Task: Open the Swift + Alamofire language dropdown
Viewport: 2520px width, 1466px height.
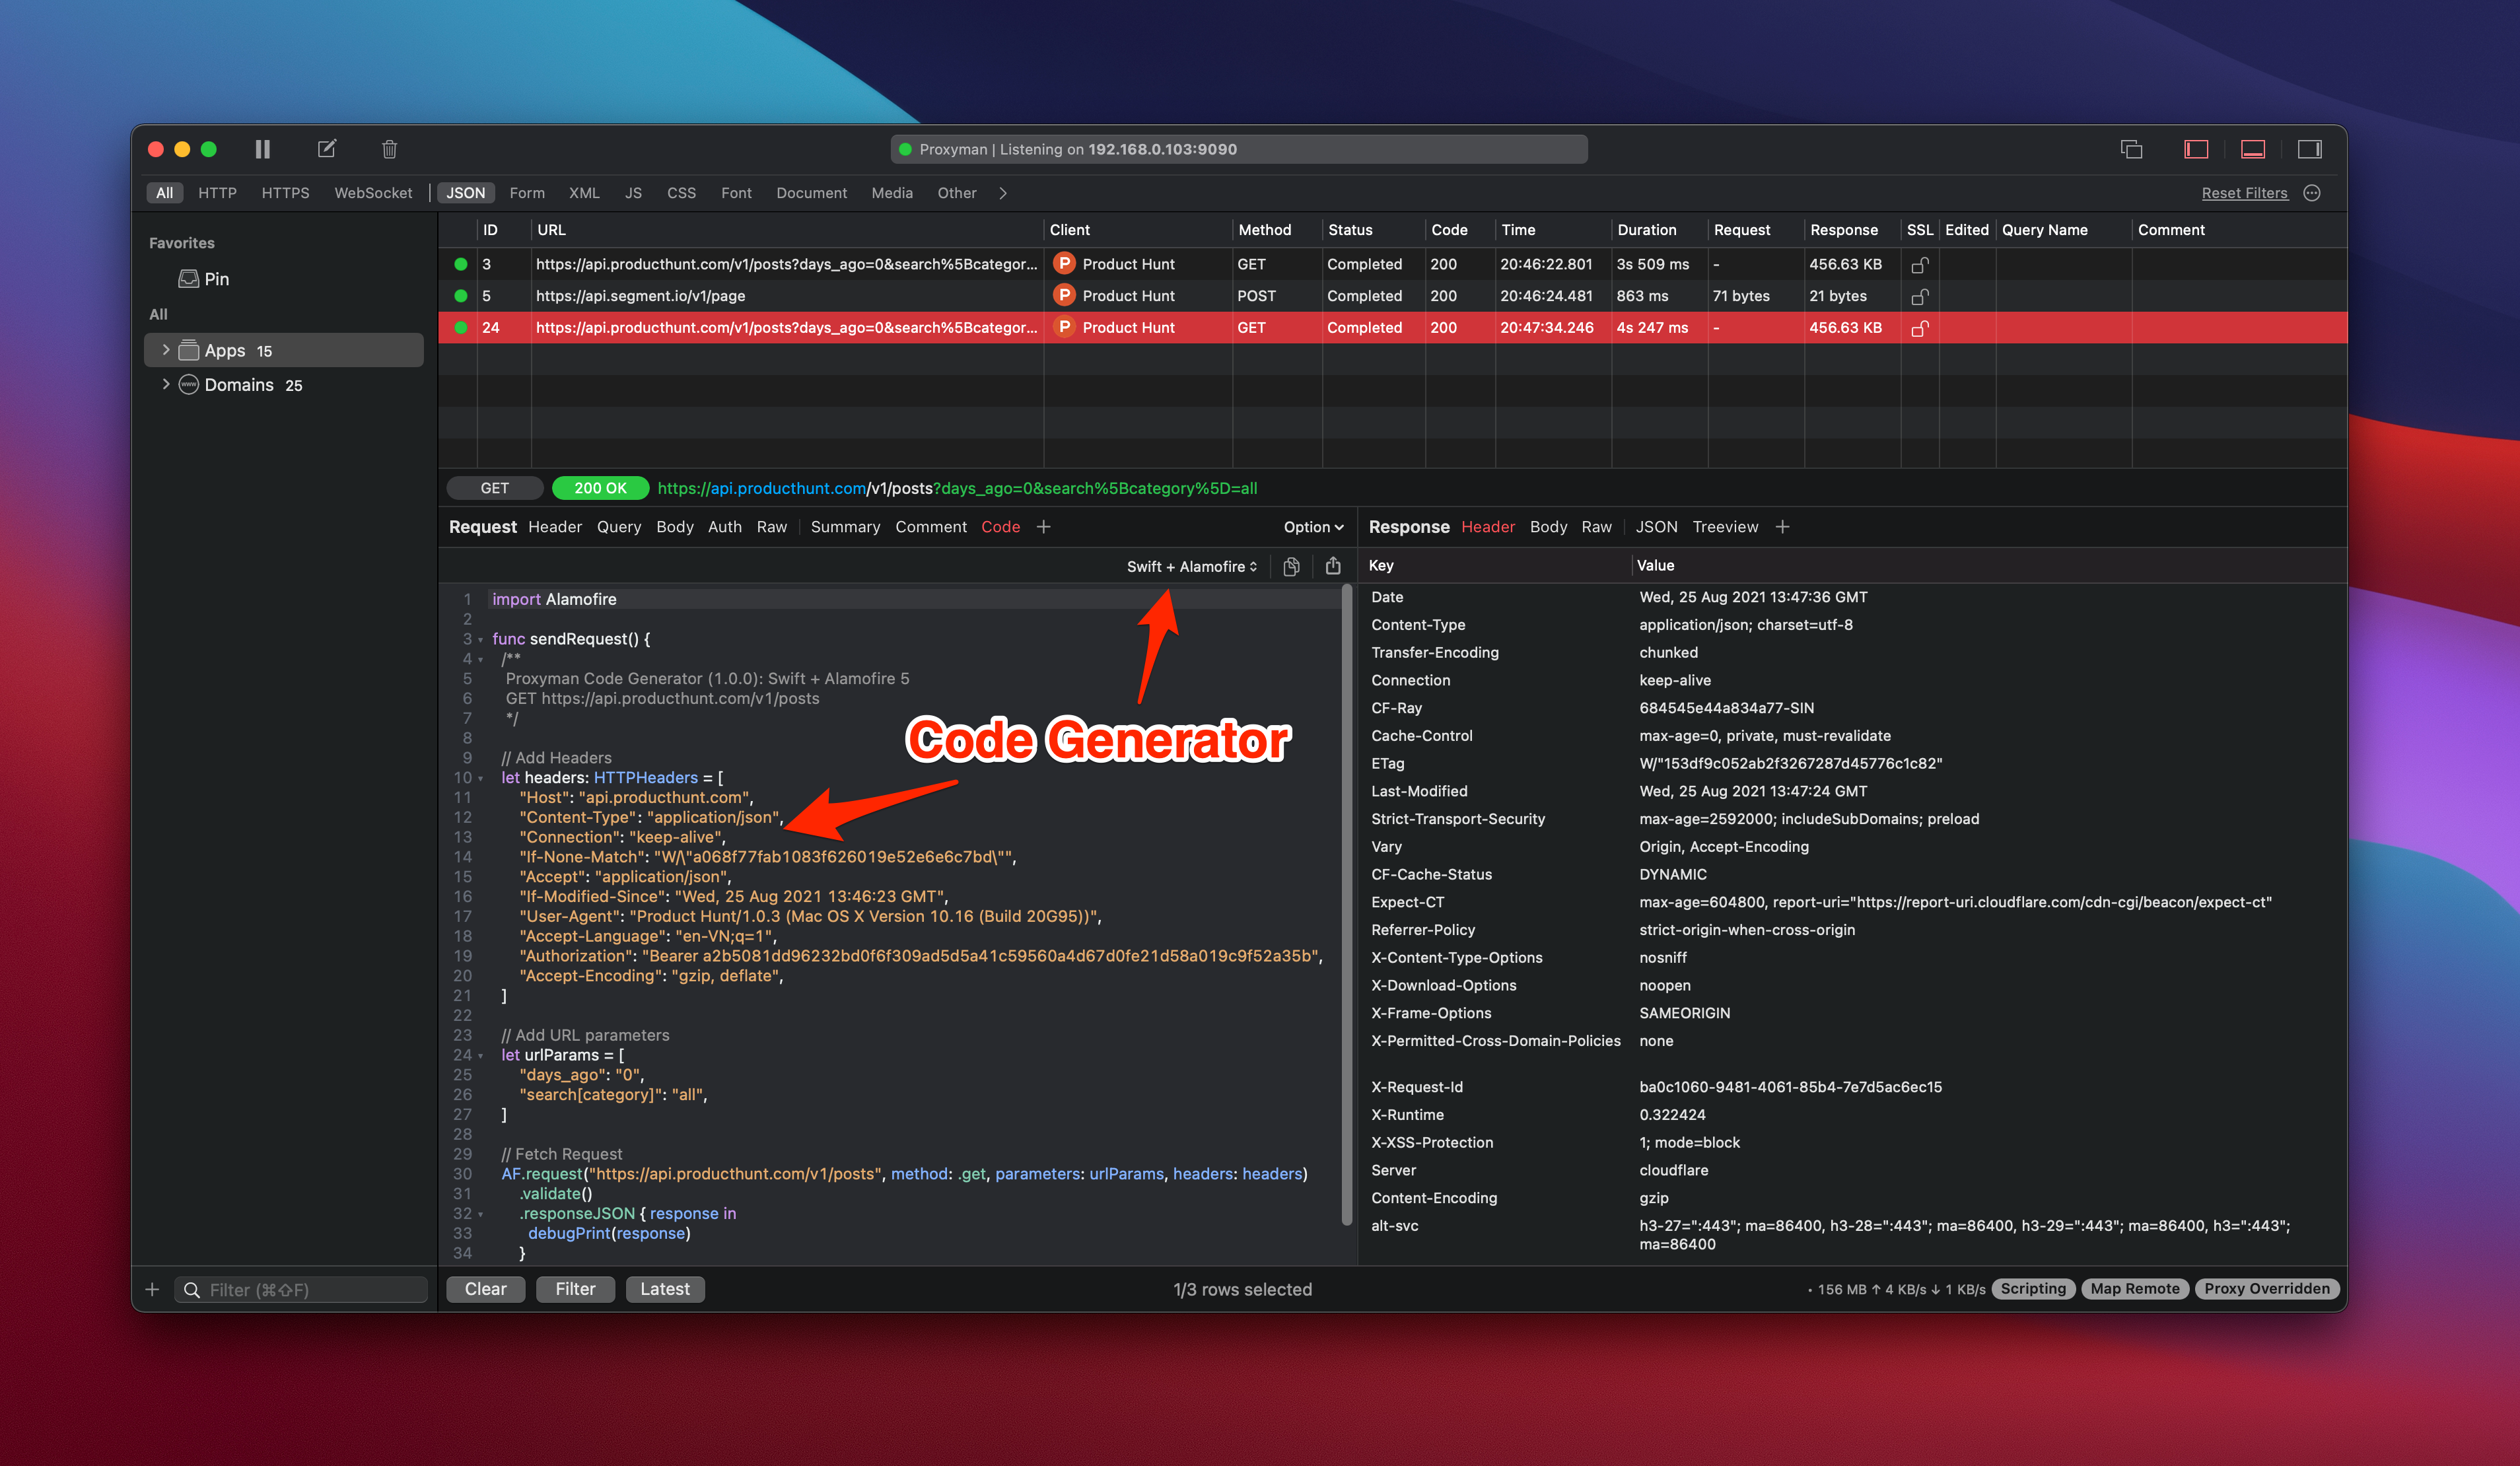Action: tap(1190, 566)
